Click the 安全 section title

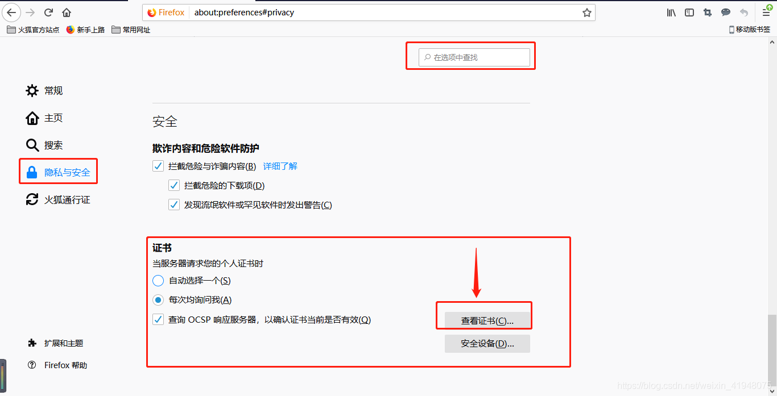(165, 122)
